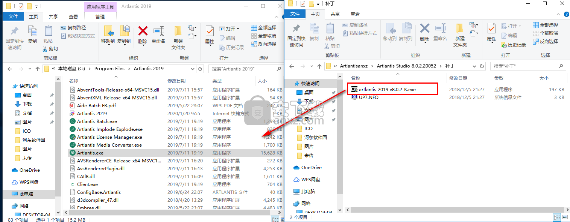The image size is (570, 222).
Task: Go up one level in 补丁 window
Action: pyautogui.click(x=319, y=66)
